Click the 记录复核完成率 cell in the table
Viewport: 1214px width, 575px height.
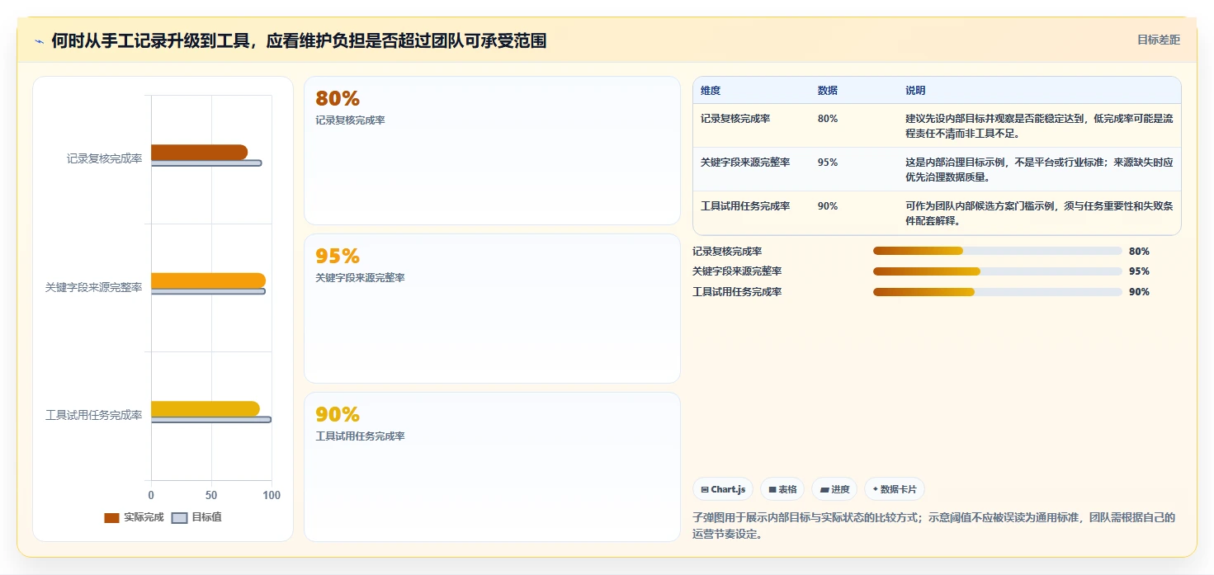tap(735, 119)
